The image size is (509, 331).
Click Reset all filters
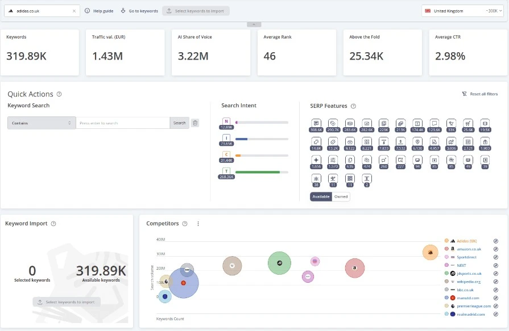click(480, 94)
